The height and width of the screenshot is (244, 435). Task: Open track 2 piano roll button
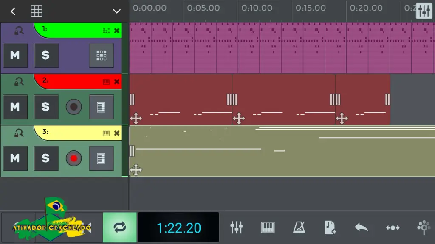(x=101, y=107)
